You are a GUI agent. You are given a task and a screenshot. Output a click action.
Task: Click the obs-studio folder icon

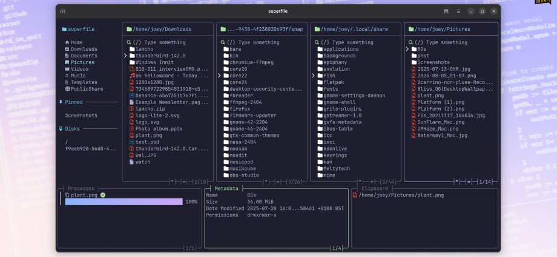click(x=226, y=175)
